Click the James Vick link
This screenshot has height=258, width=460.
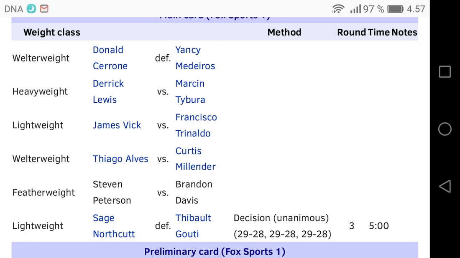(117, 125)
